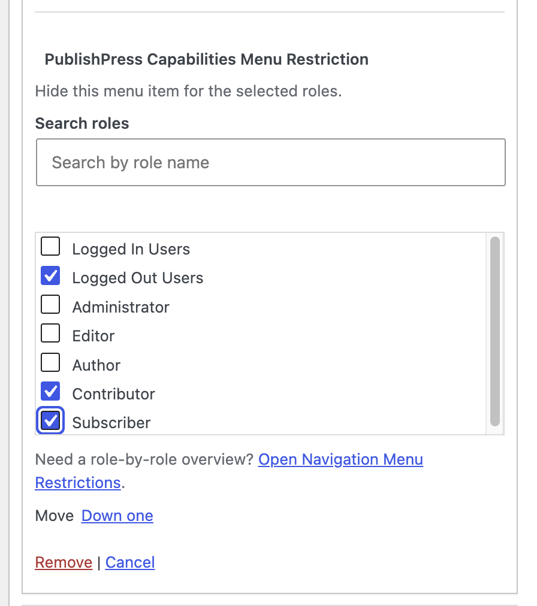Open Navigation Menu Restrictions link
Screen dimensions: 537x606
pyautogui.click(x=340, y=459)
